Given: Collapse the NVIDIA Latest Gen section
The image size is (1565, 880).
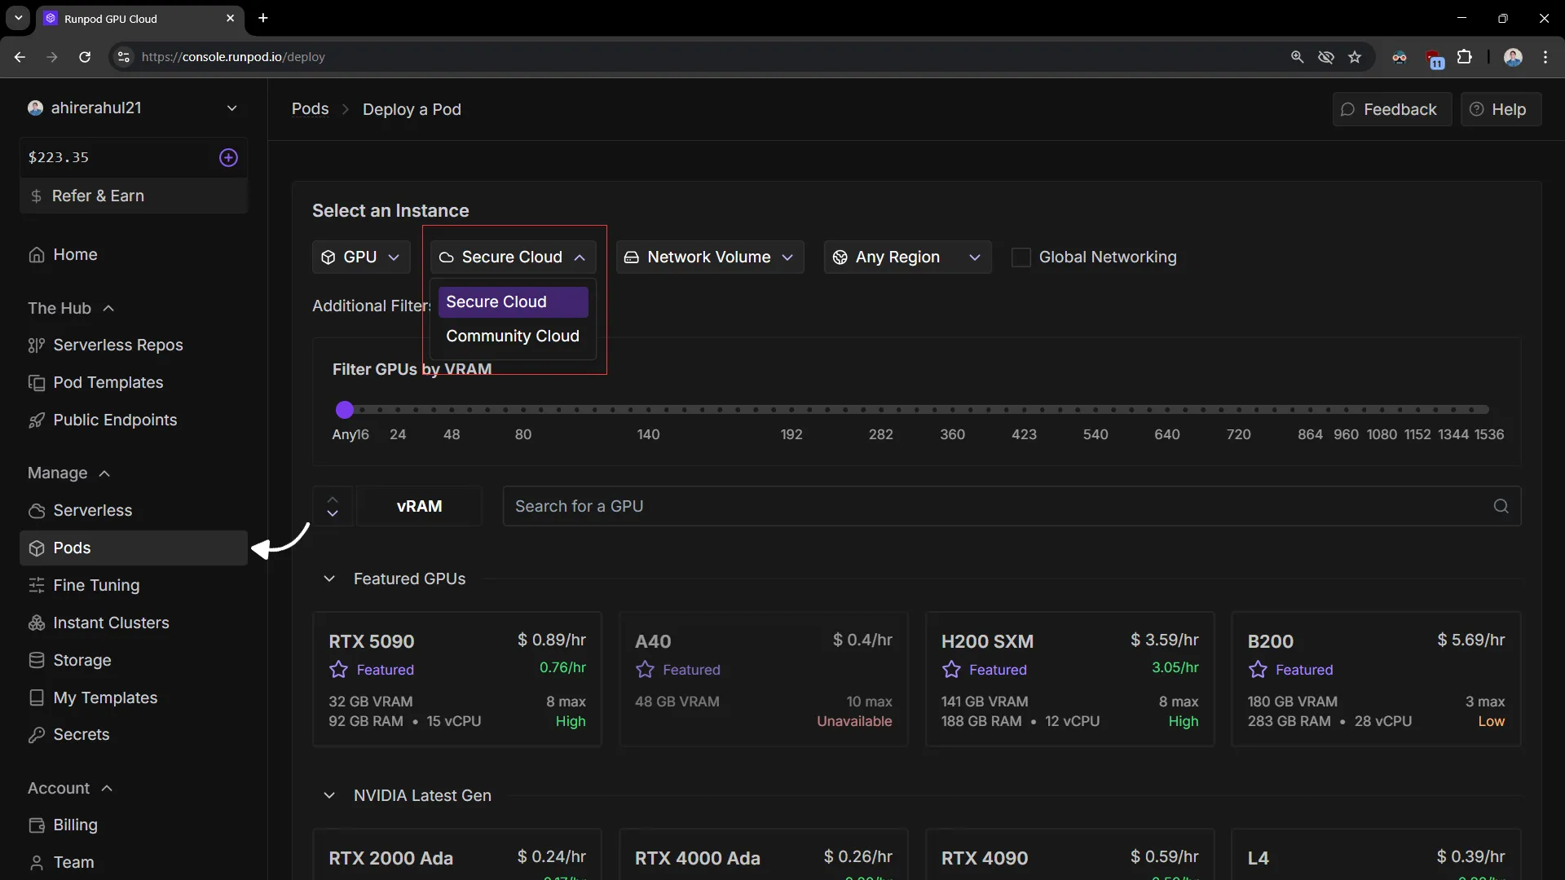Looking at the screenshot, I should (329, 796).
